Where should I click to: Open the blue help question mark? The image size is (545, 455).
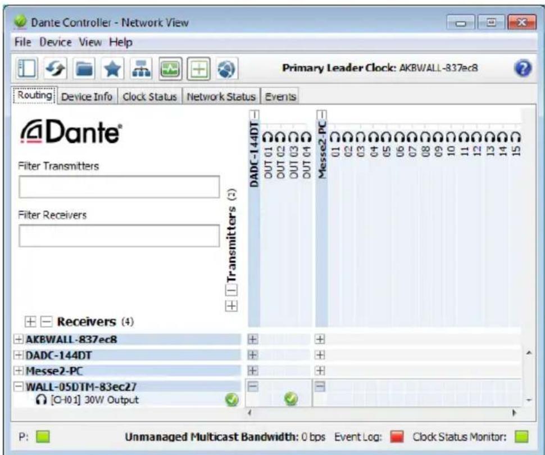point(523,68)
